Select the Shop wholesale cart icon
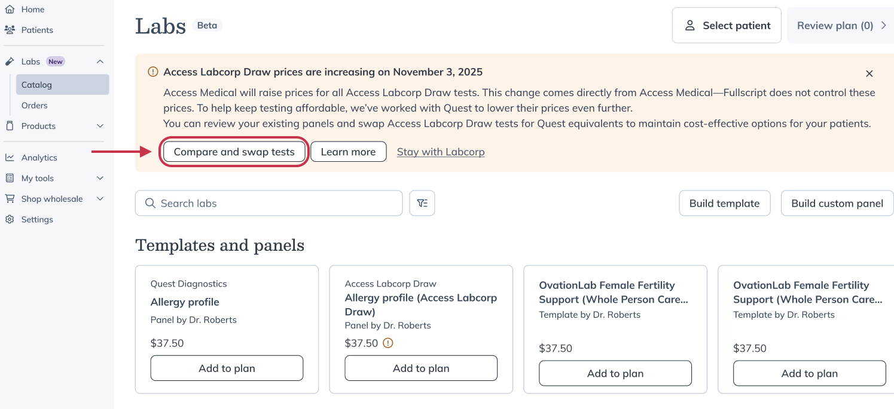The image size is (894, 409). (x=10, y=198)
